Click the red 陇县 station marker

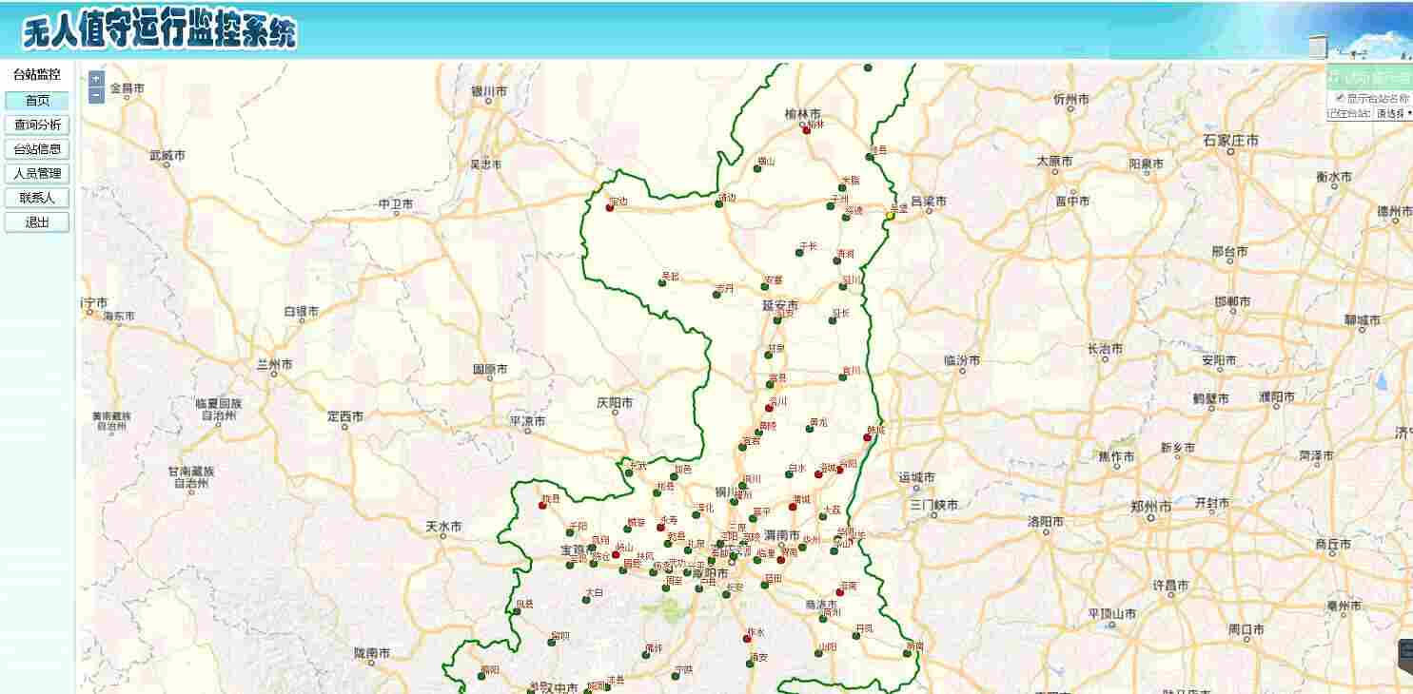(x=542, y=505)
